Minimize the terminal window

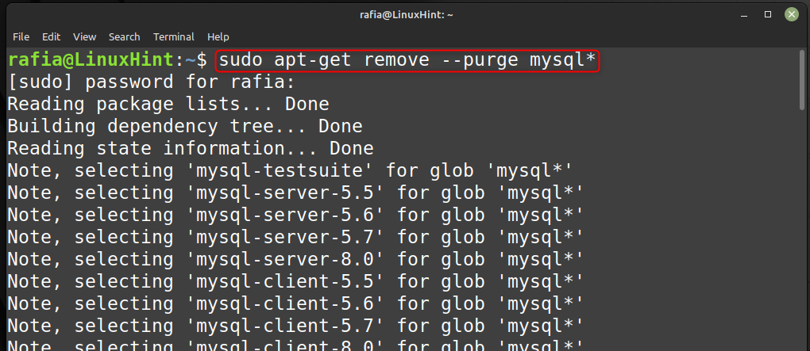[x=744, y=15]
